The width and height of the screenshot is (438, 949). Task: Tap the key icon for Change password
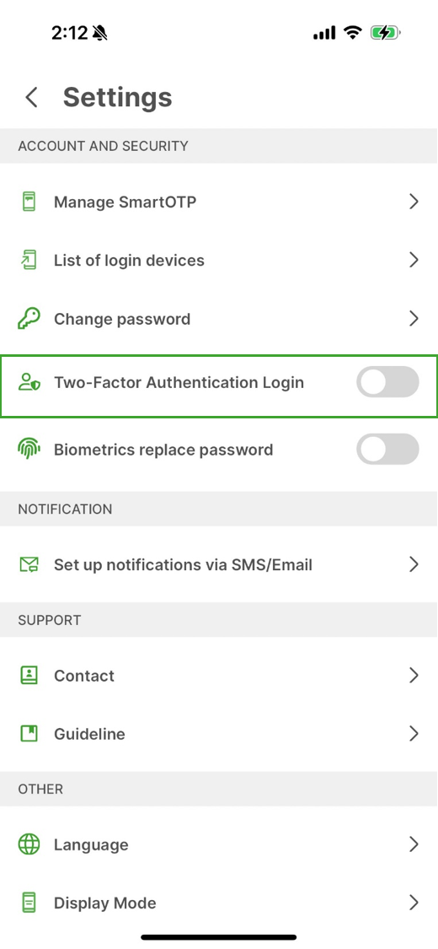tap(29, 319)
